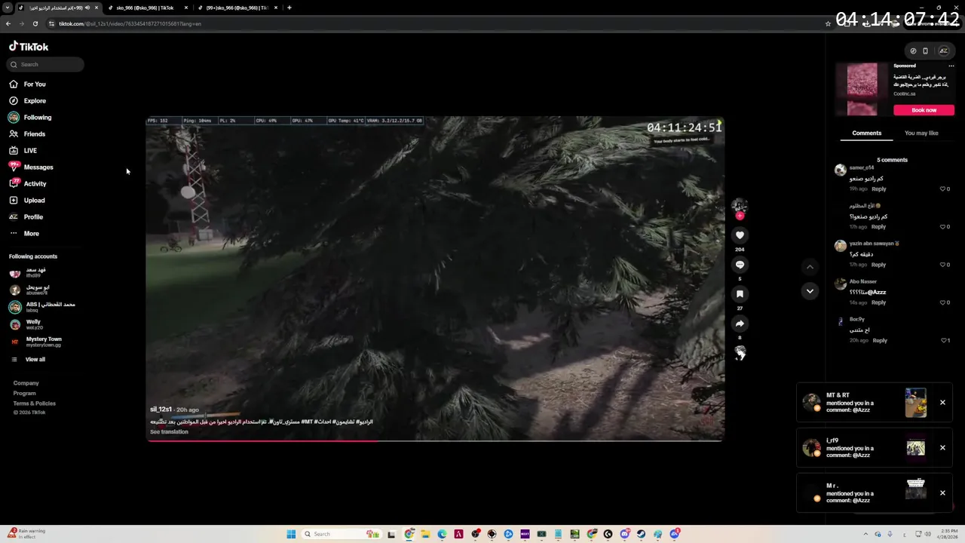Screen dimensions: 965x543
Task: Open the Program footer link
Action: [24, 394]
